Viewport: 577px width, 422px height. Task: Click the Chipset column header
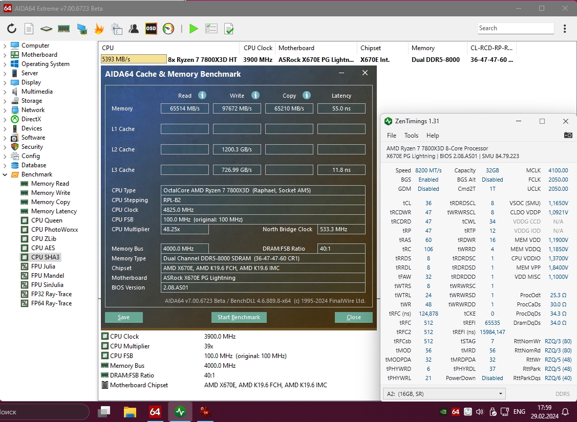pos(382,48)
